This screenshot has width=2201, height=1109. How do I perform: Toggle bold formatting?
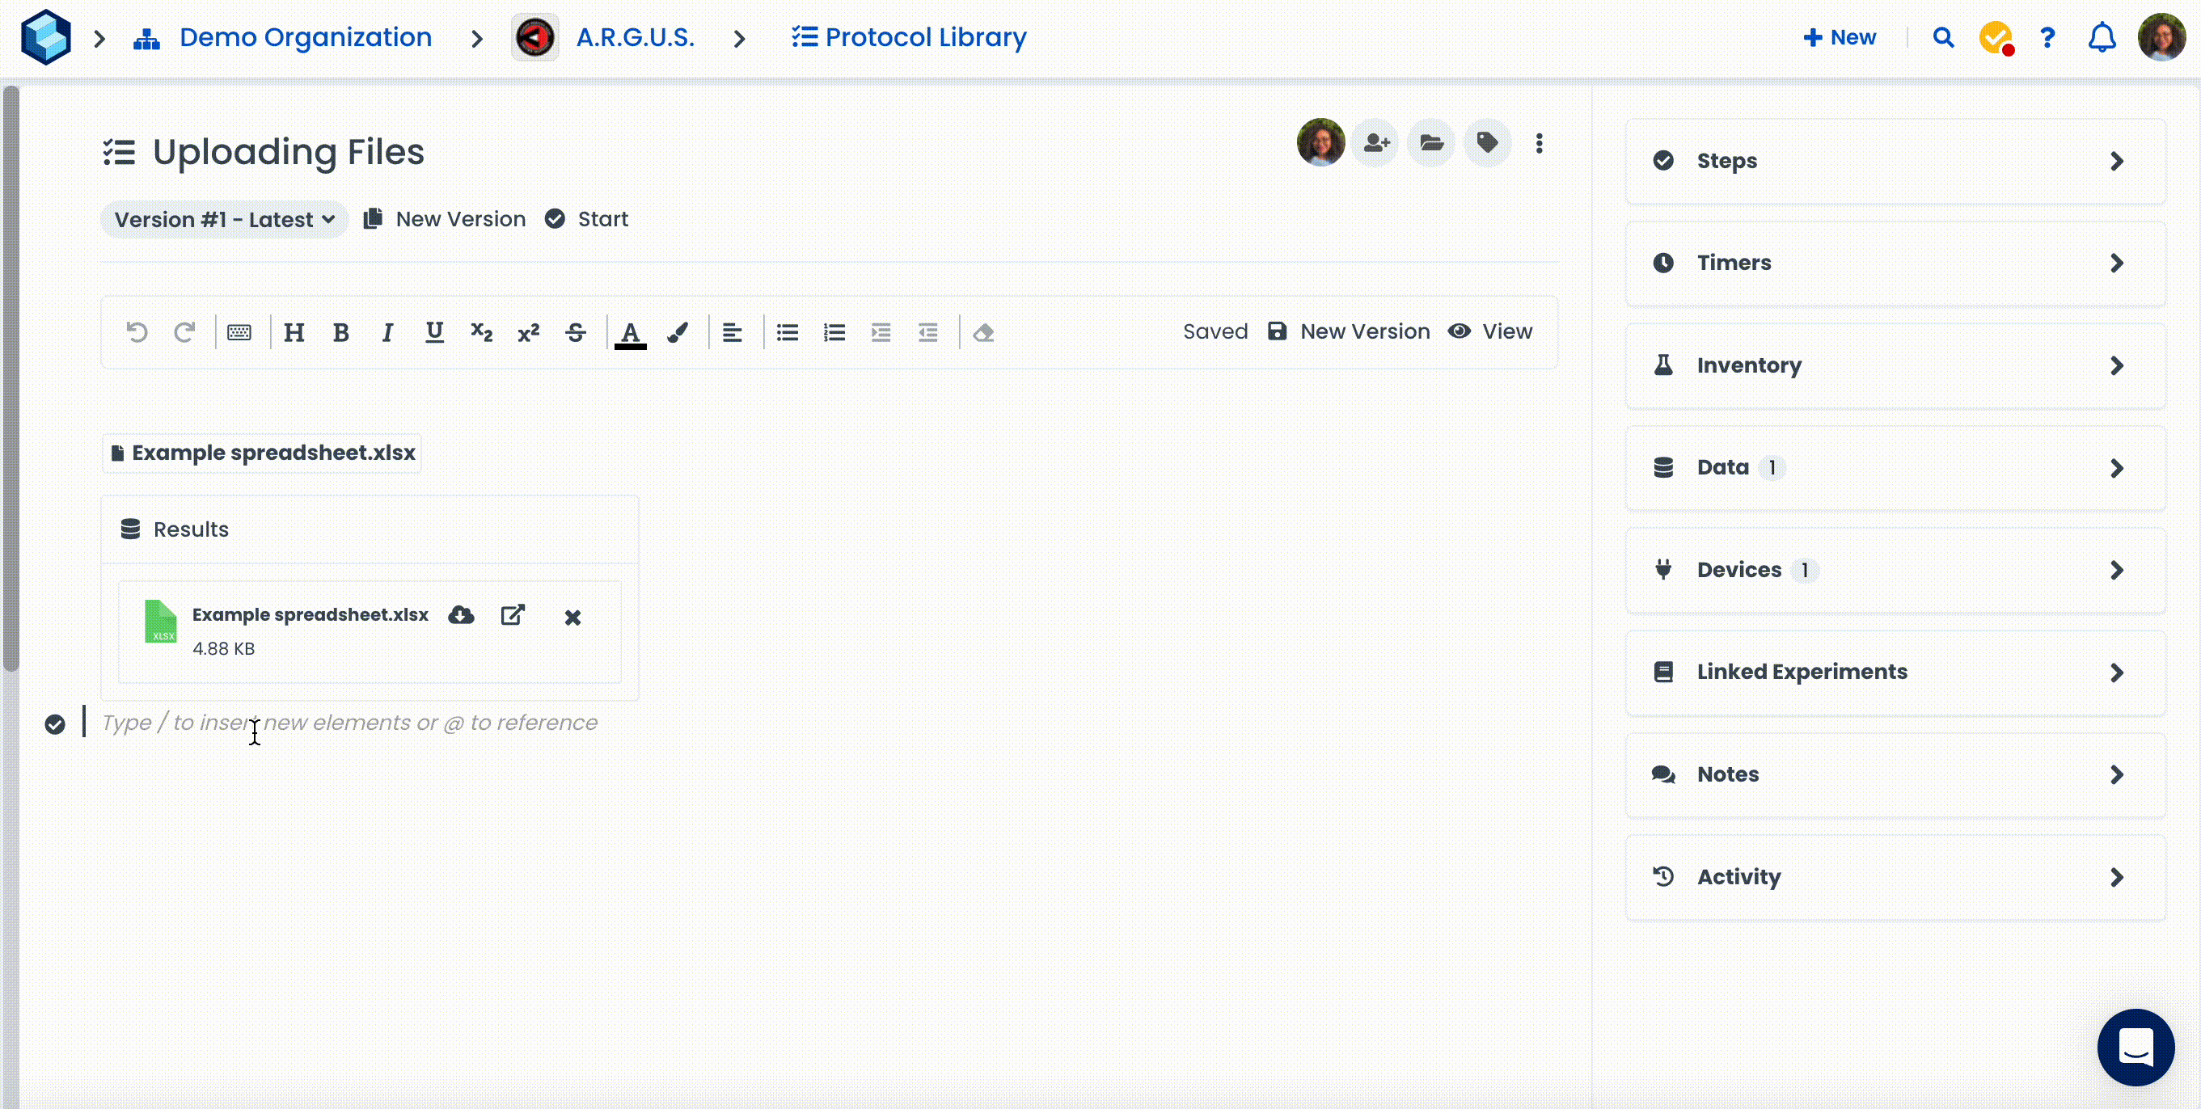[x=341, y=332]
